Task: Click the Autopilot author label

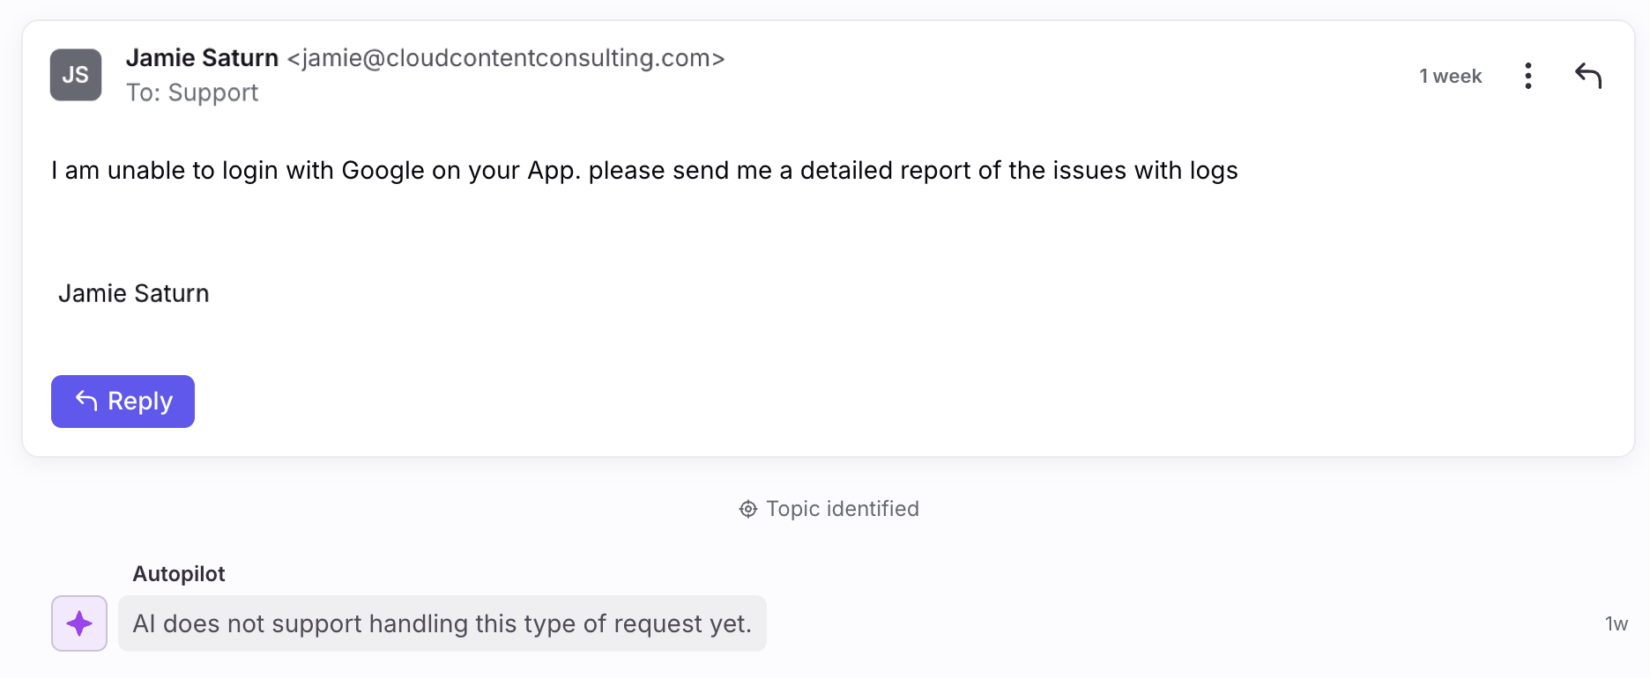Action: pos(179,574)
